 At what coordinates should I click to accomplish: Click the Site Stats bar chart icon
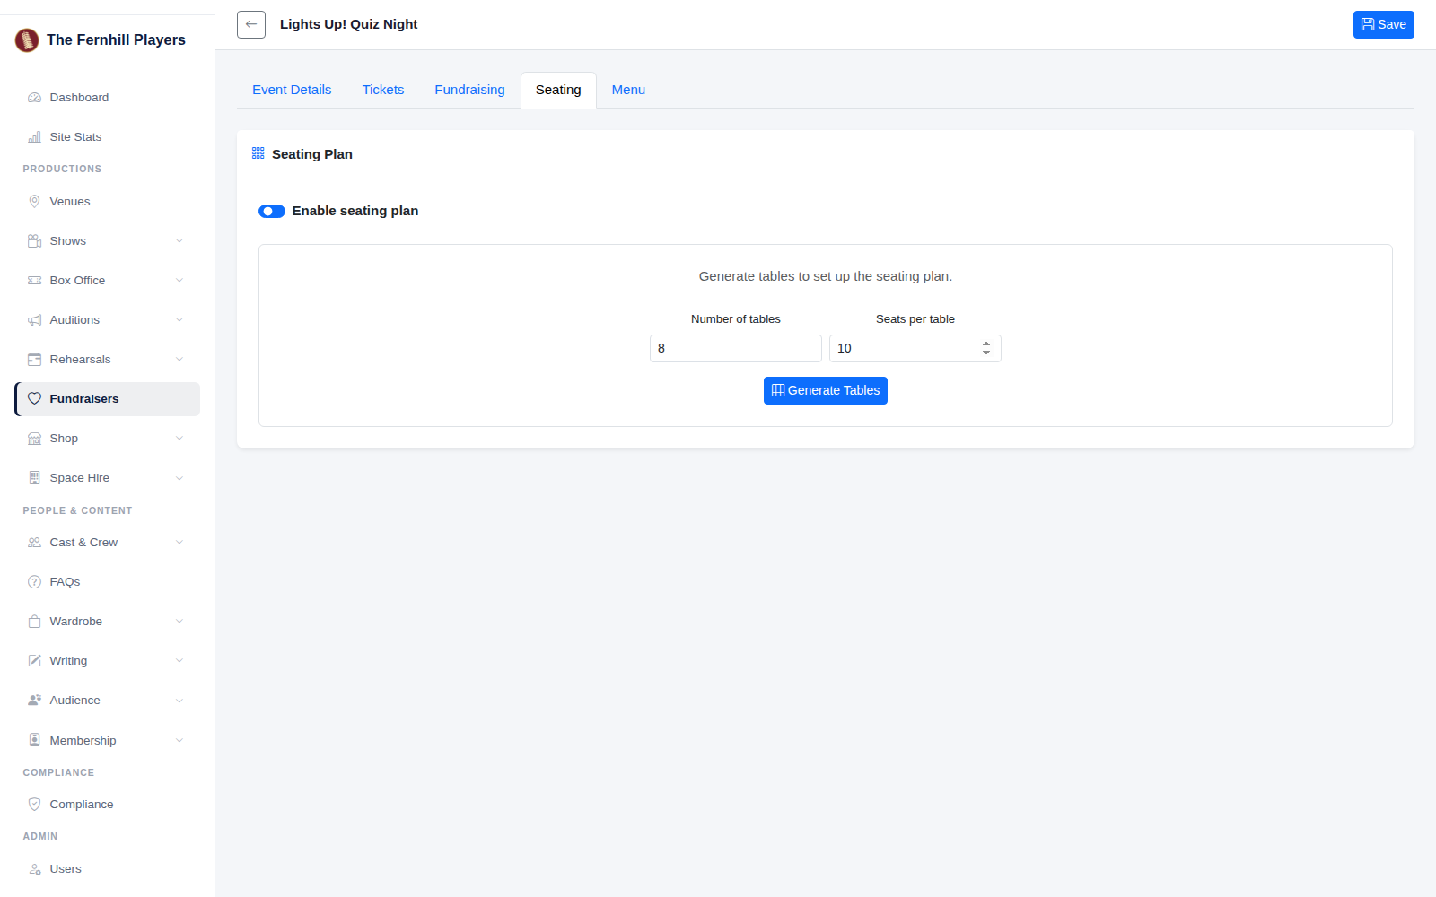(34, 137)
